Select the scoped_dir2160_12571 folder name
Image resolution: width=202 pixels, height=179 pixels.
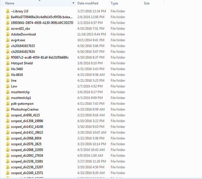27,173
